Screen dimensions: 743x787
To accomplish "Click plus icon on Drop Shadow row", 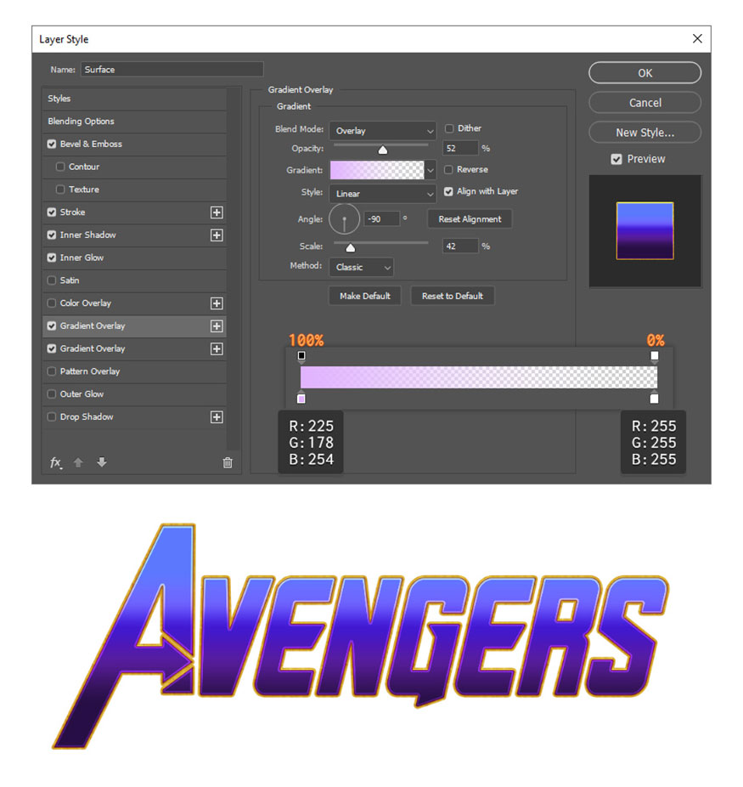I will [217, 417].
